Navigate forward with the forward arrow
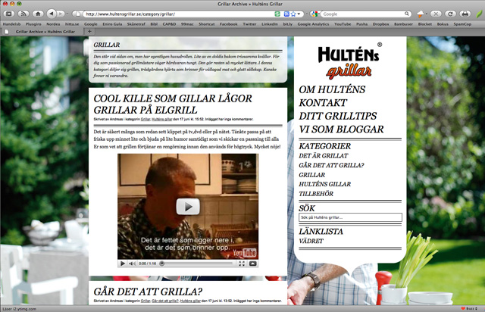The width and height of the screenshot is (485, 312). (x=61, y=14)
